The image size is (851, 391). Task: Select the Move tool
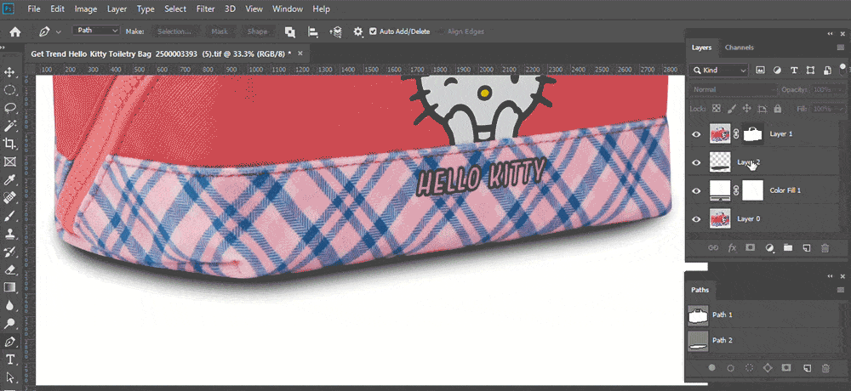pos(9,72)
